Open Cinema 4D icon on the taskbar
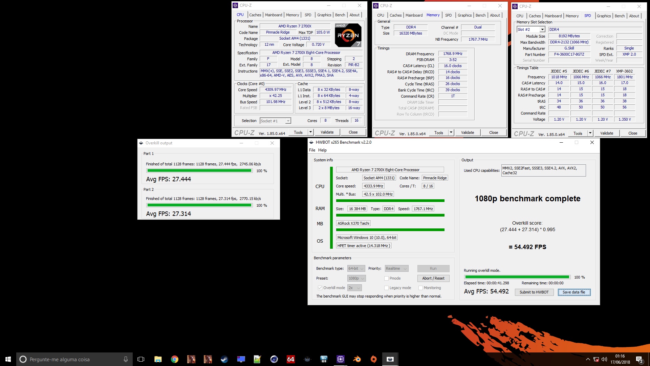This screenshot has width=650, height=366. click(274, 359)
